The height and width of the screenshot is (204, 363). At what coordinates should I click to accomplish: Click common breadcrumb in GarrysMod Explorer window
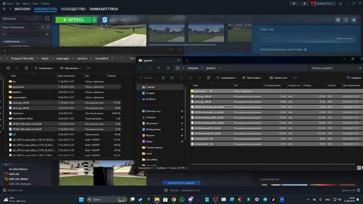point(82,58)
